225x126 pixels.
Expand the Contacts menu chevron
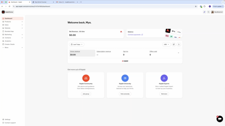click(22, 38)
